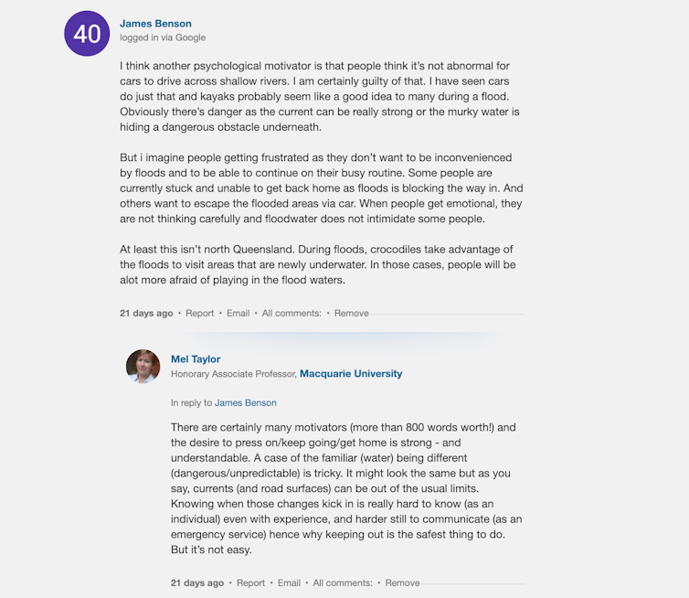
Task: Click the purple 40 avatar circle
Action: pyautogui.click(x=87, y=34)
